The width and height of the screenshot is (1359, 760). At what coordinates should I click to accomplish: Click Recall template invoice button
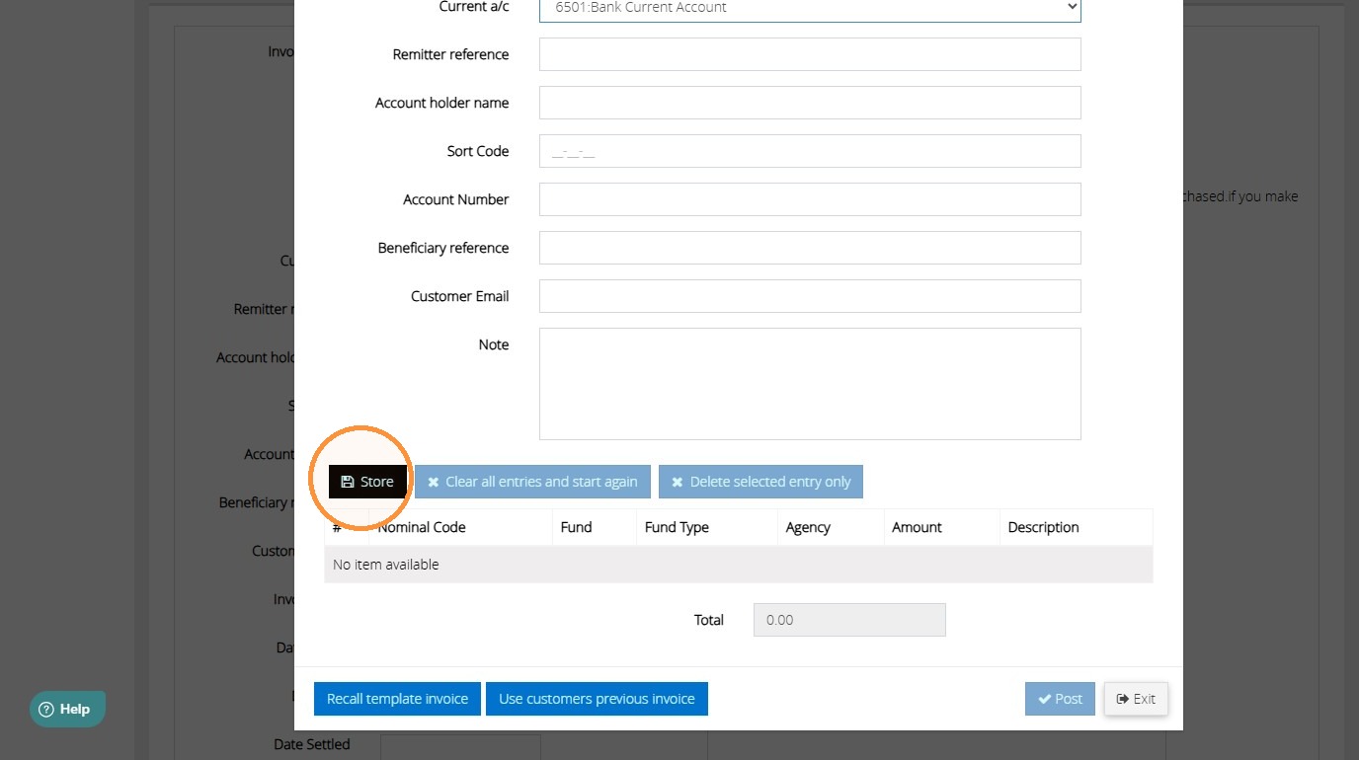397,699
